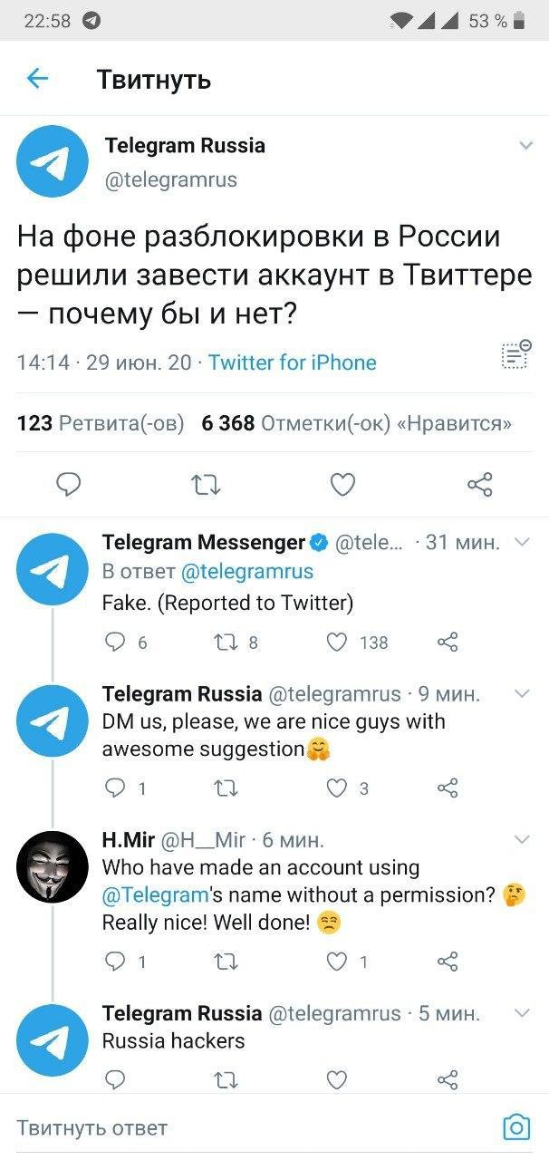Viewport: 549px width, 1160px height.
Task: Expand options chevron on main tweet
Action: [x=525, y=146]
